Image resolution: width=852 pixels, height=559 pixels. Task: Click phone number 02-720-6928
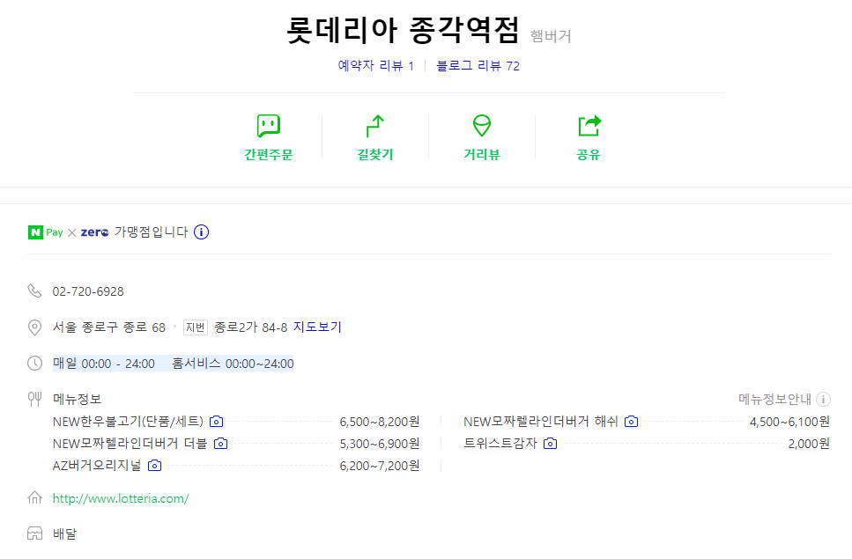(88, 291)
